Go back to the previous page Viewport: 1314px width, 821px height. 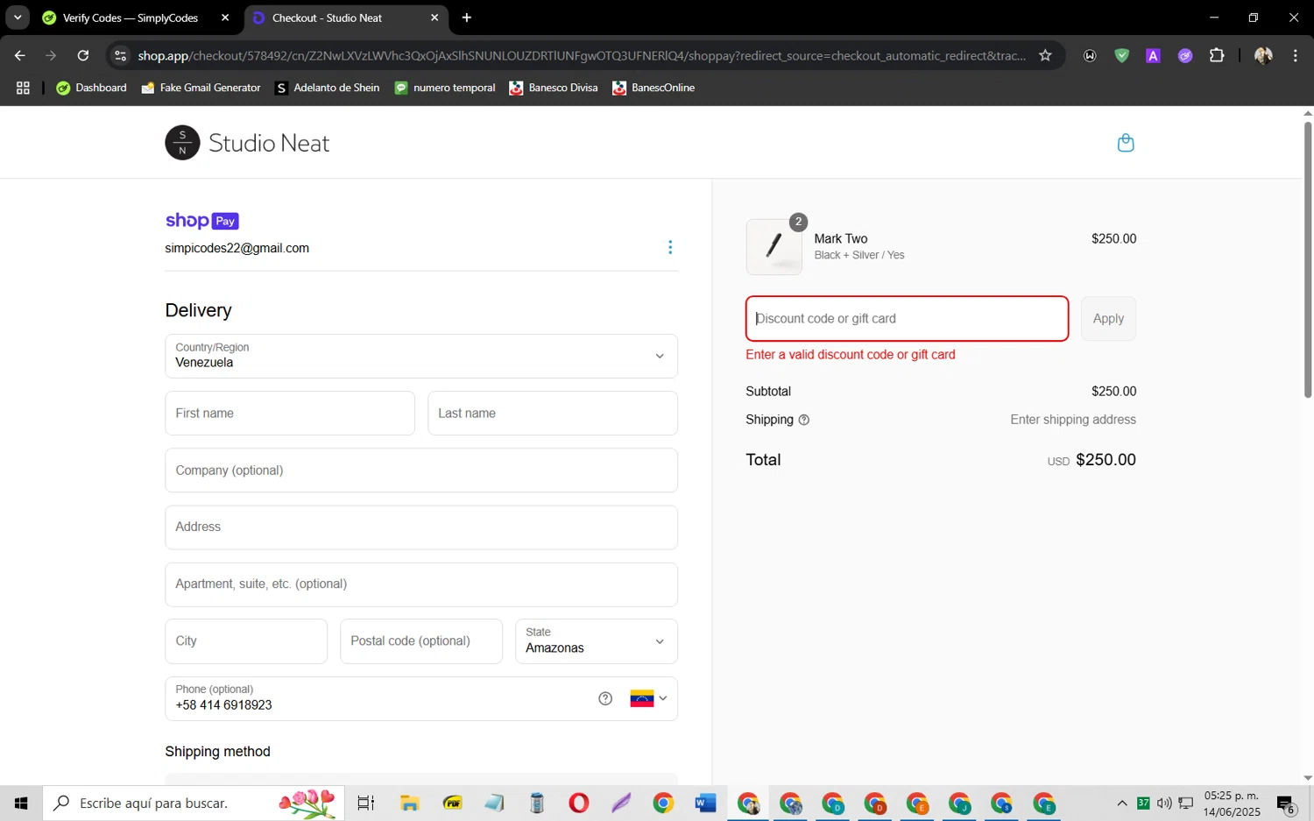click(x=20, y=55)
